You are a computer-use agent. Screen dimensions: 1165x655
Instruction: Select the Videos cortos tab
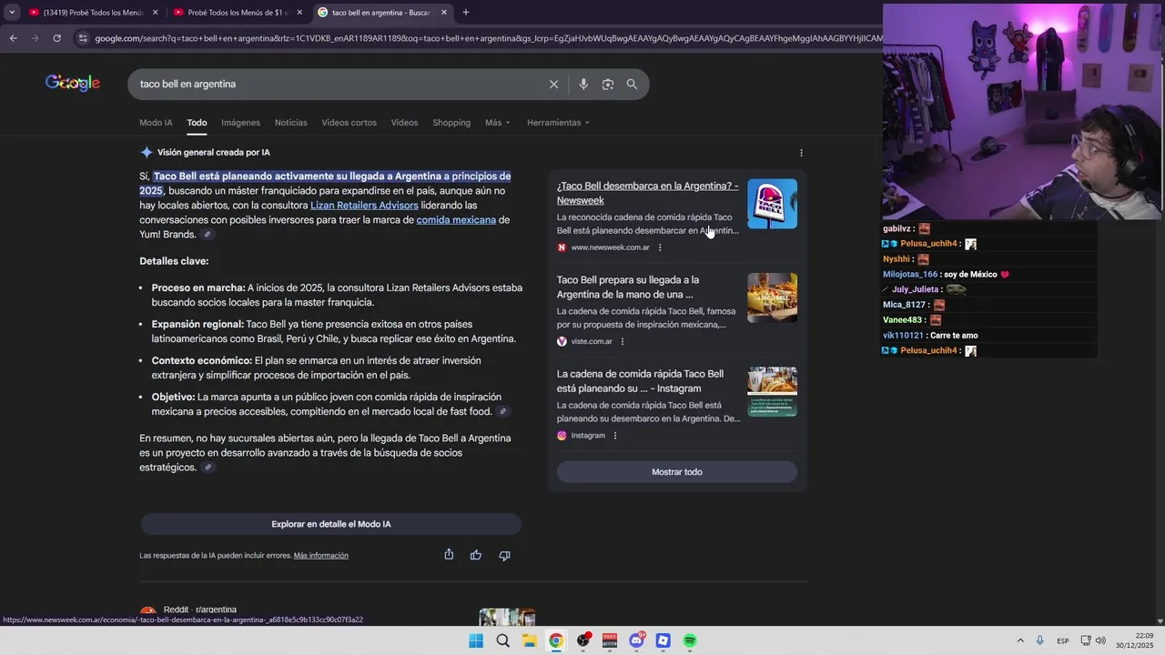(x=349, y=123)
